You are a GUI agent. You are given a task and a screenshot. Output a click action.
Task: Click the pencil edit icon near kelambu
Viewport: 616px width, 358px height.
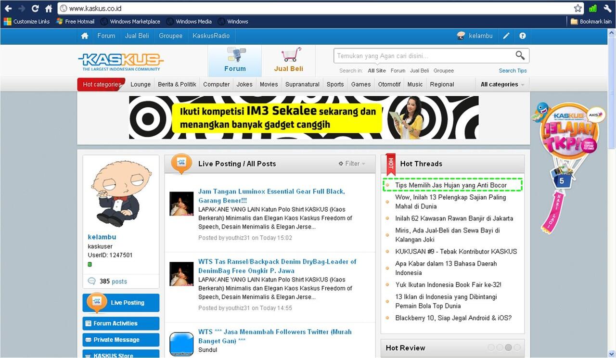coord(506,36)
